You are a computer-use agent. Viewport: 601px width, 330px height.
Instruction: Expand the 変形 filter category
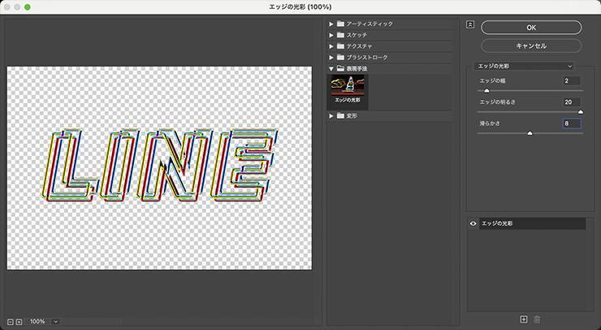click(331, 116)
